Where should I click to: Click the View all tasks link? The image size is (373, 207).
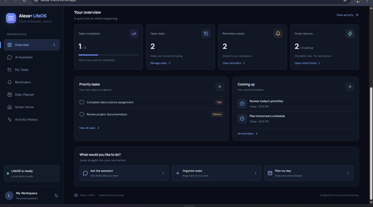coord(89,128)
